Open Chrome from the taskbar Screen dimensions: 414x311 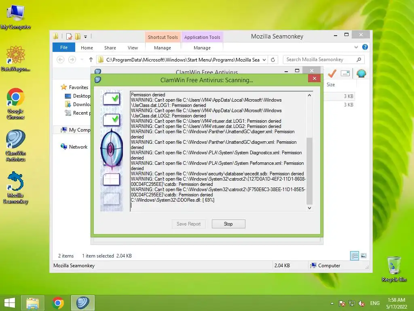point(58,303)
